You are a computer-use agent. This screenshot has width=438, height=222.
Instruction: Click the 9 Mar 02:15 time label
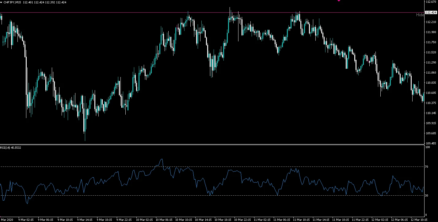point(26,220)
